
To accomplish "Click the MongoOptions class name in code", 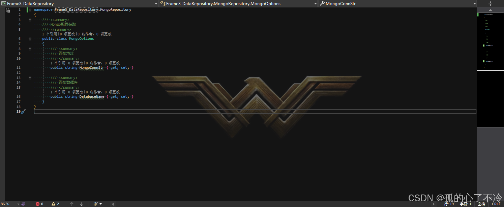I will click(82, 39).
